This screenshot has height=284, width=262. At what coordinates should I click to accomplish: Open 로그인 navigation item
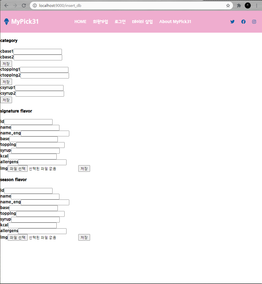pos(120,22)
